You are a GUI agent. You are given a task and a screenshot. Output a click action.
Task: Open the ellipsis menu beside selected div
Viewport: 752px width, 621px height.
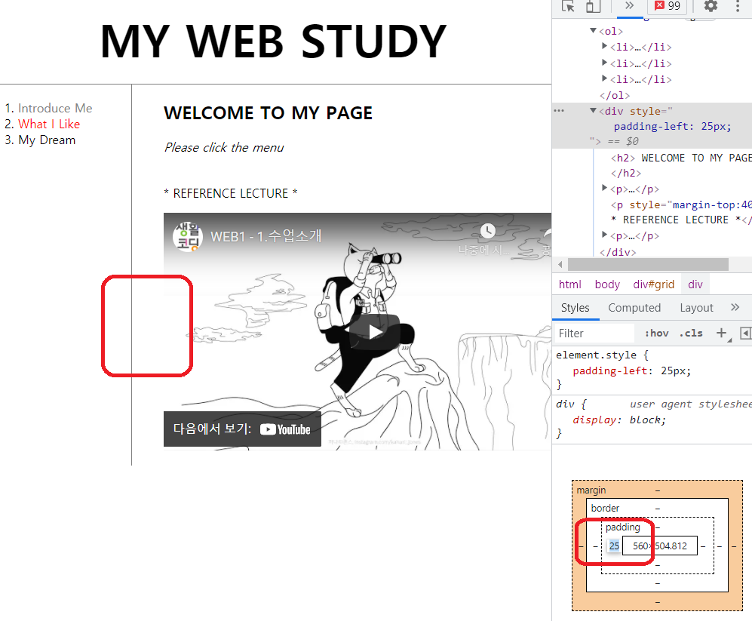559,111
